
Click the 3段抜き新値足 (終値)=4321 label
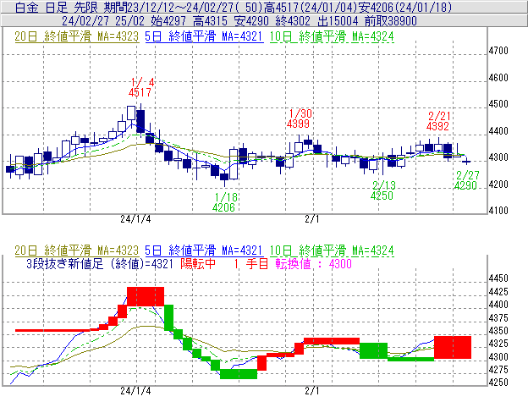[100, 263]
